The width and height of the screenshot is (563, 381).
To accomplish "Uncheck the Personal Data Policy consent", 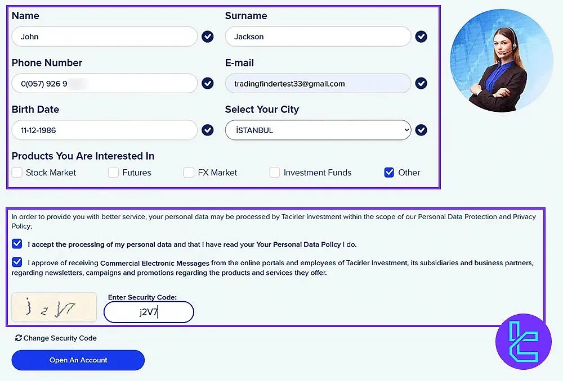I will (16, 244).
